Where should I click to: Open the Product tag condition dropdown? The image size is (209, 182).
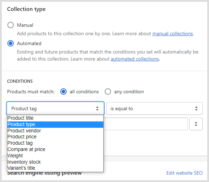(x=55, y=108)
